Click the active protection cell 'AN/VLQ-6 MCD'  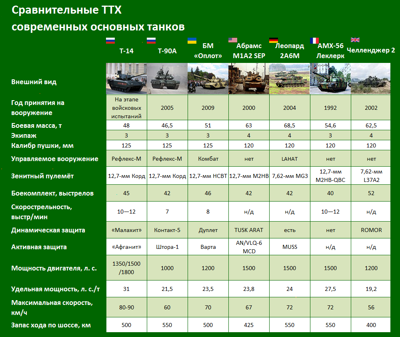[x=249, y=247]
